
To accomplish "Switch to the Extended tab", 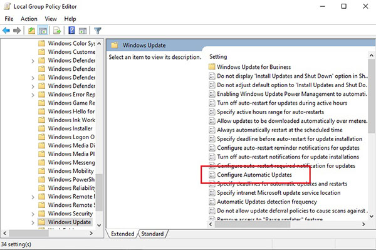I will (x=123, y=234).
